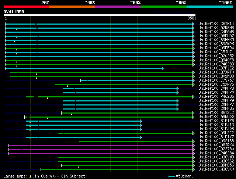Screen dimensions: 236x179
Task: Click the green alignment bar for A9S1S8
Action: [x=136, y=142]
